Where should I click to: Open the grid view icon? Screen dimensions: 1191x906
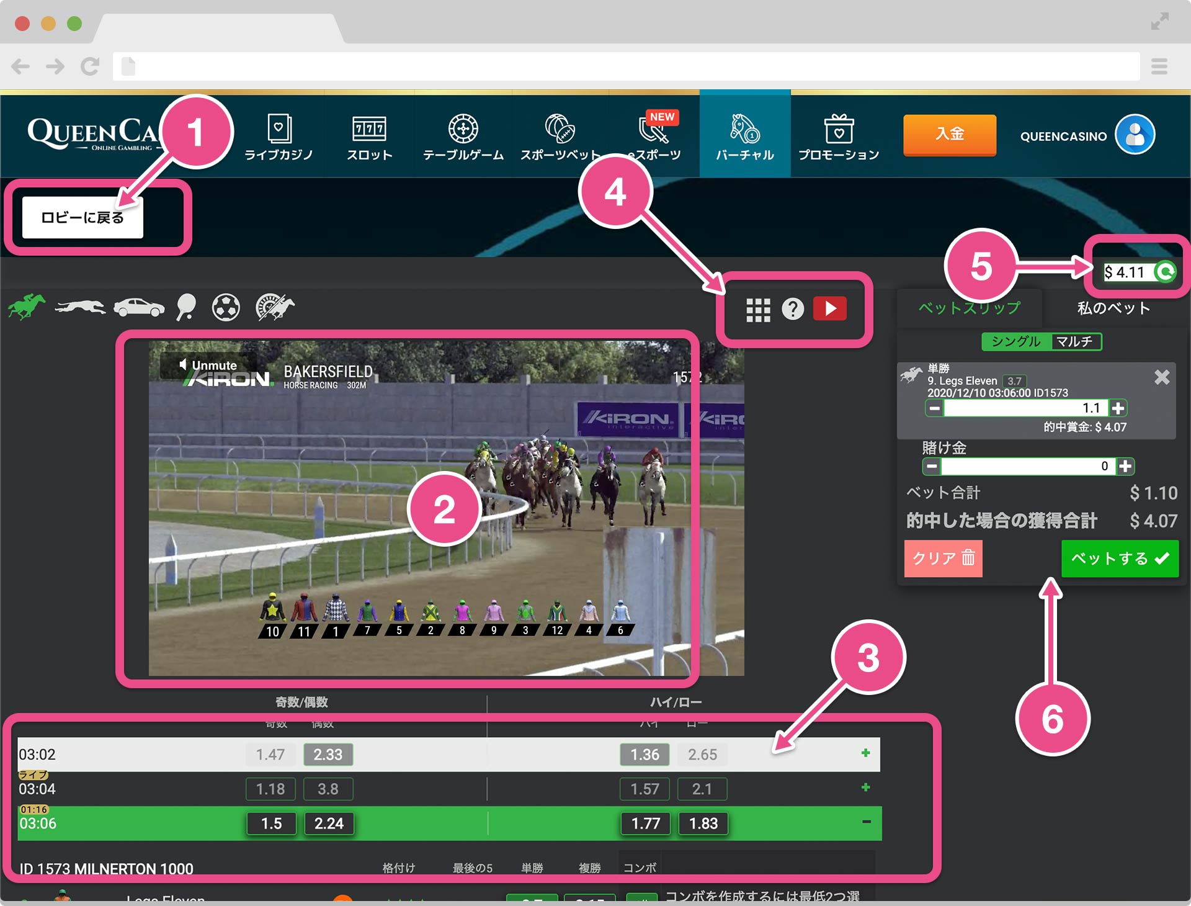[x=758, y=310]
